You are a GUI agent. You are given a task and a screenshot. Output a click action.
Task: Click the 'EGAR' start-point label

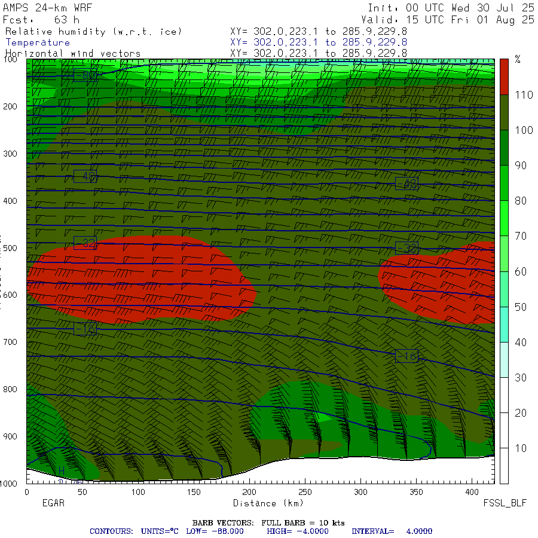point(53,503)
